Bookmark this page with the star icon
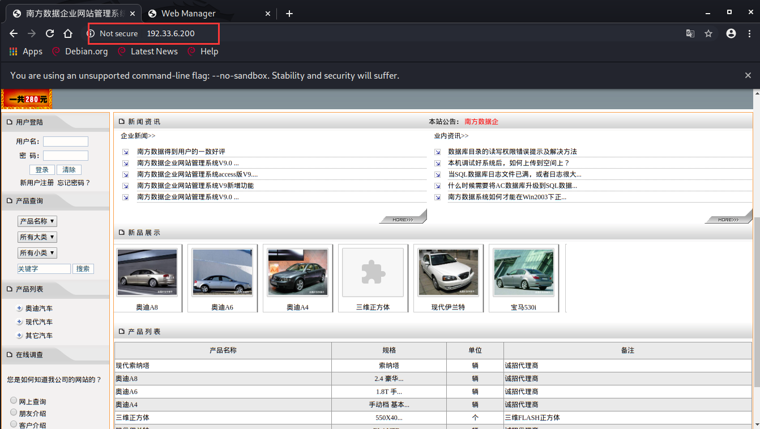 point(708,33)
